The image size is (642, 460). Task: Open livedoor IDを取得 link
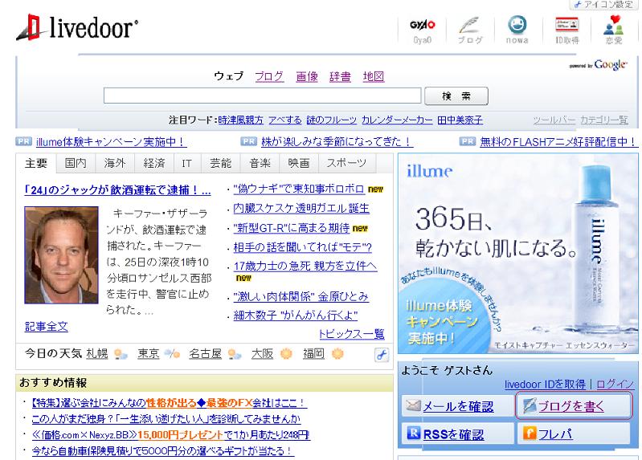[x=545, y=385]
